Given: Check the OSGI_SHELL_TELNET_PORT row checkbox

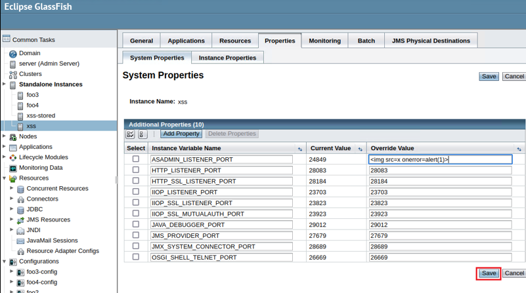Looking at the screenshot, I should click(135, 257).
